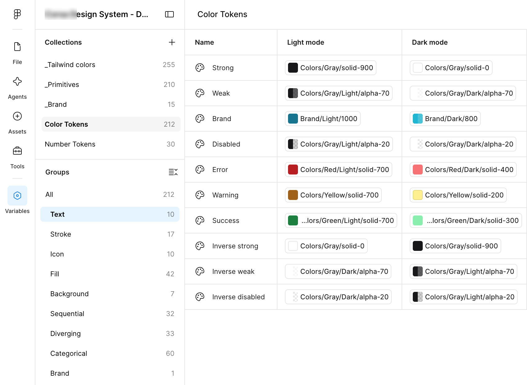Collapse groups list with the Groups header icon
527x385 pixels.
pos(173,172)
